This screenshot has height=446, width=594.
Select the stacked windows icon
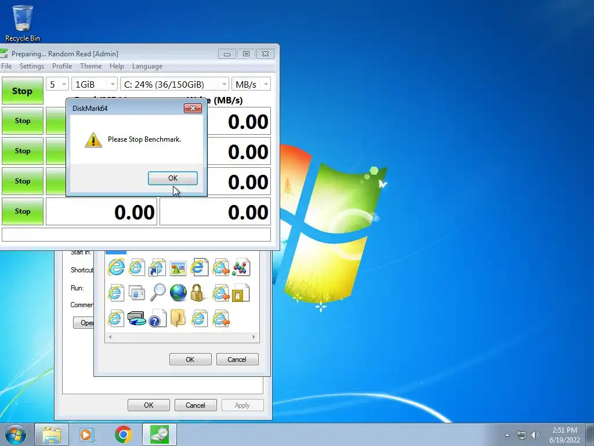(x=136, y=293)
